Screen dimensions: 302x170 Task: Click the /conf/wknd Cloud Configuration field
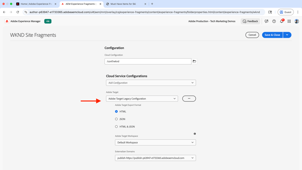pyautogui.click(x=148, y=61)
